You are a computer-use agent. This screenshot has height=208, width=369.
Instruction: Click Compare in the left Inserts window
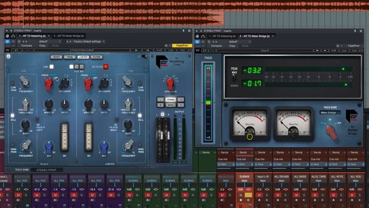tap(27, 46)
